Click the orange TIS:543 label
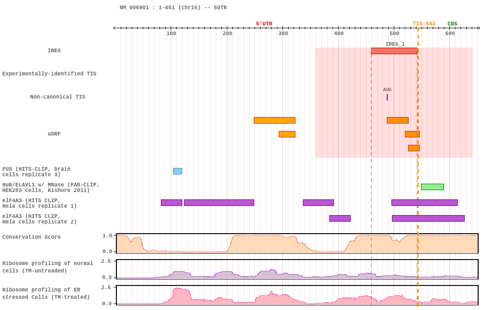Image resolution: width=487 pixels, height=310 pixels. [x=424, y=24]
